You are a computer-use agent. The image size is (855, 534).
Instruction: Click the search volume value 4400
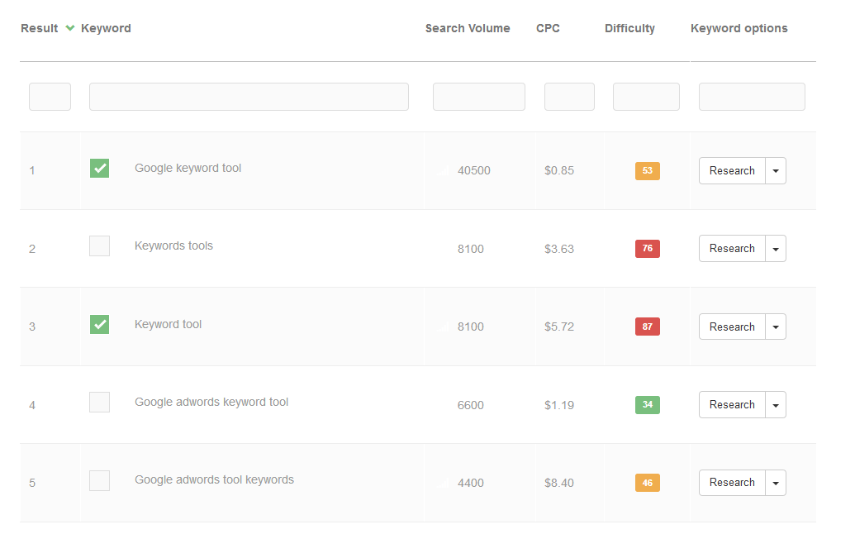tap(471, 484)
